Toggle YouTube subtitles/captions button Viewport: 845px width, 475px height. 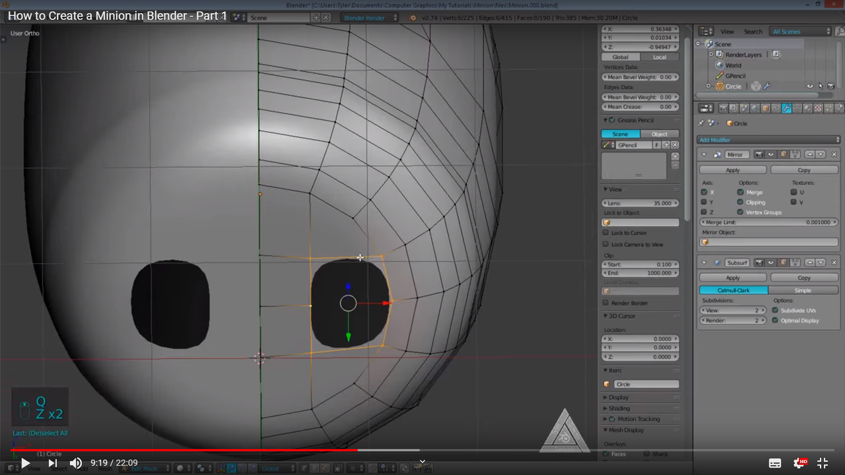coord(775,463)
